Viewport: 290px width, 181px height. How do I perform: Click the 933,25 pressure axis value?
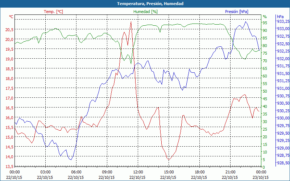[x=283, y=21]
